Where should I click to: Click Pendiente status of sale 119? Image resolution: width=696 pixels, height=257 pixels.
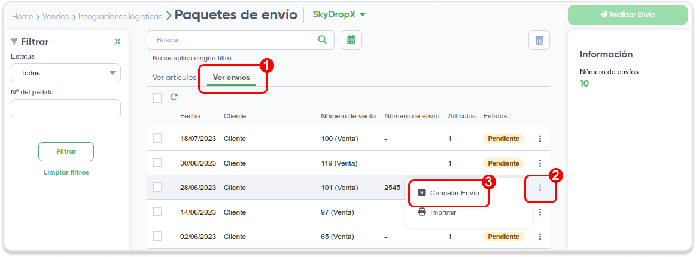point(503,163)
